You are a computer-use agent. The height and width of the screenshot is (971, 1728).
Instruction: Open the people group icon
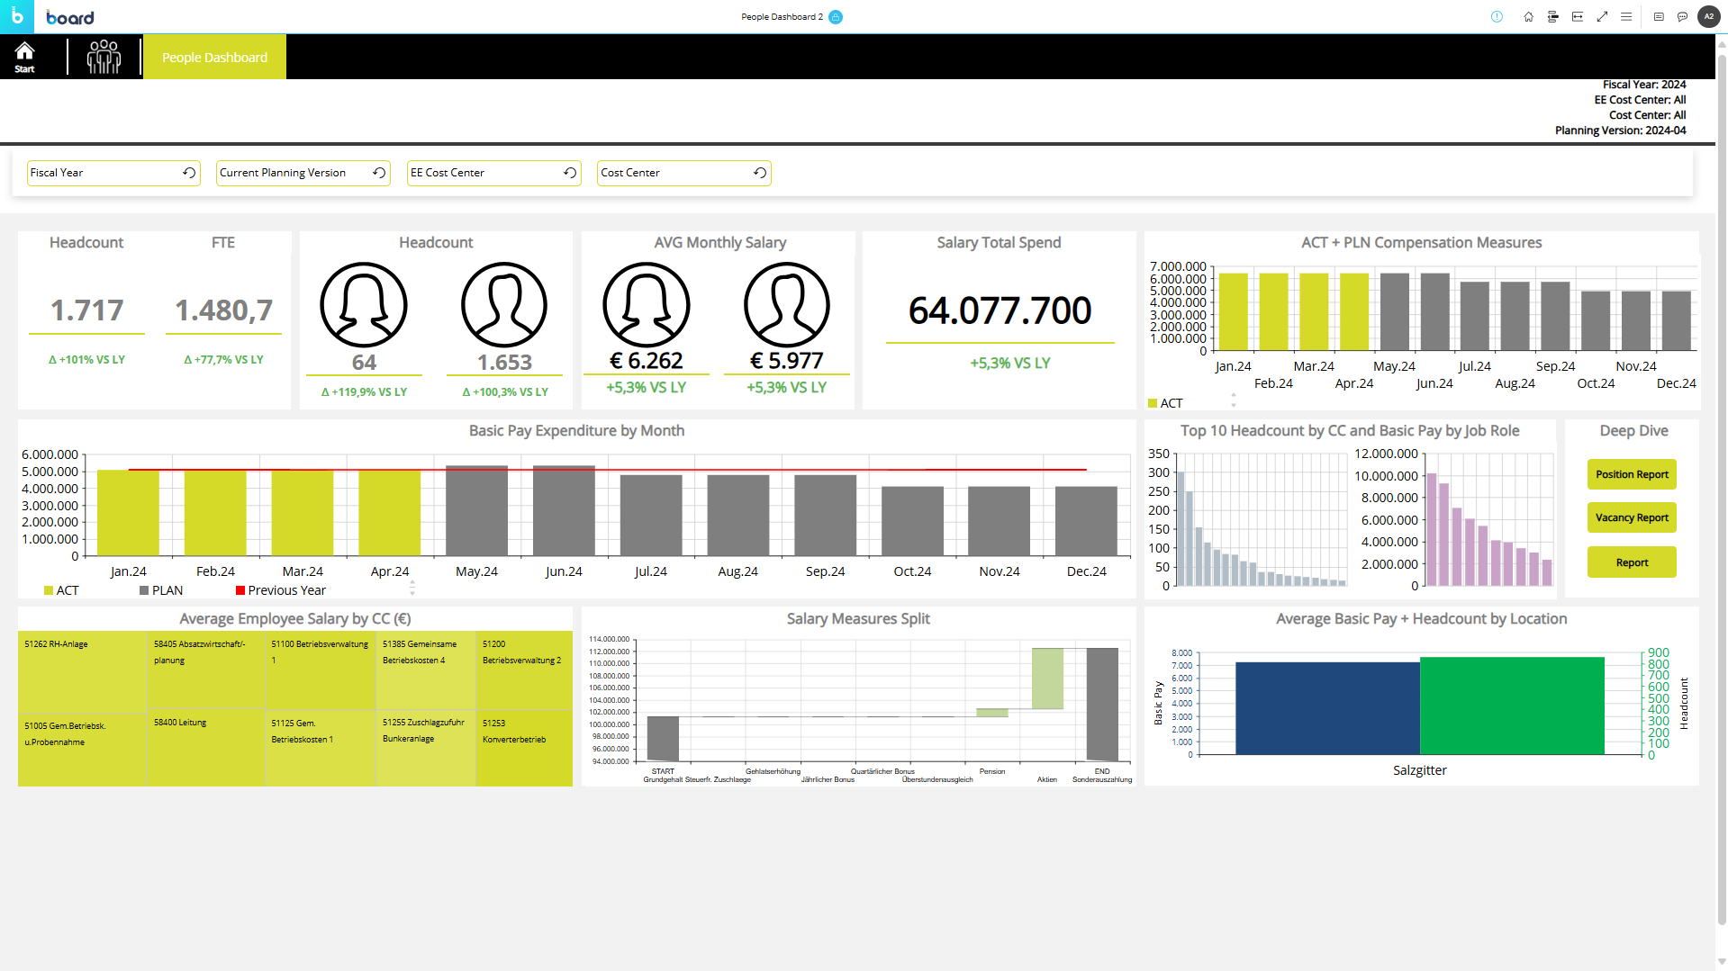[104, 57]
